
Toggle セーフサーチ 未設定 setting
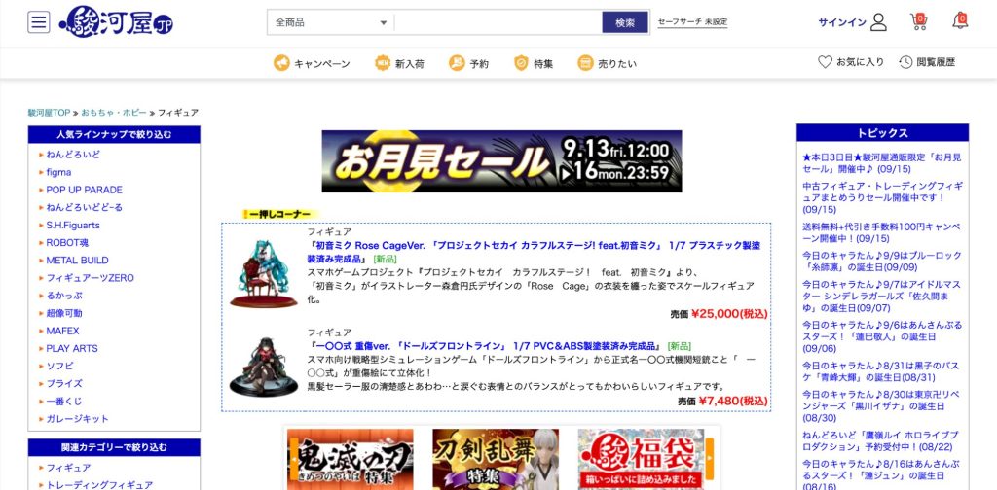[x=692, y=22]
